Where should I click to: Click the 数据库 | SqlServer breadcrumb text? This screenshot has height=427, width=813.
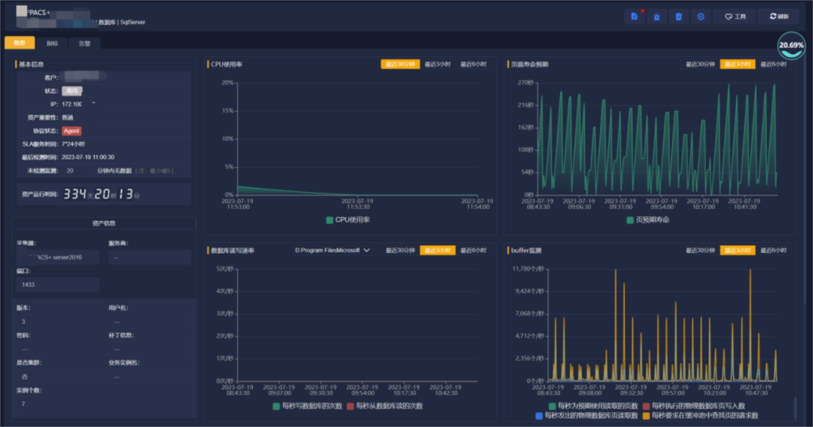coord(122,23)
